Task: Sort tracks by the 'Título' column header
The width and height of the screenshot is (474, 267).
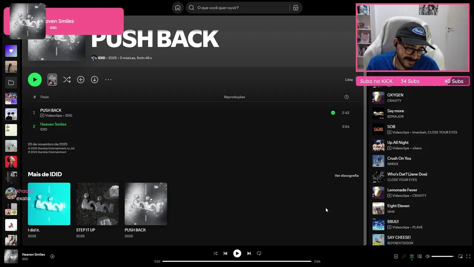Action: pyautogui.click(x=44, y=97)
